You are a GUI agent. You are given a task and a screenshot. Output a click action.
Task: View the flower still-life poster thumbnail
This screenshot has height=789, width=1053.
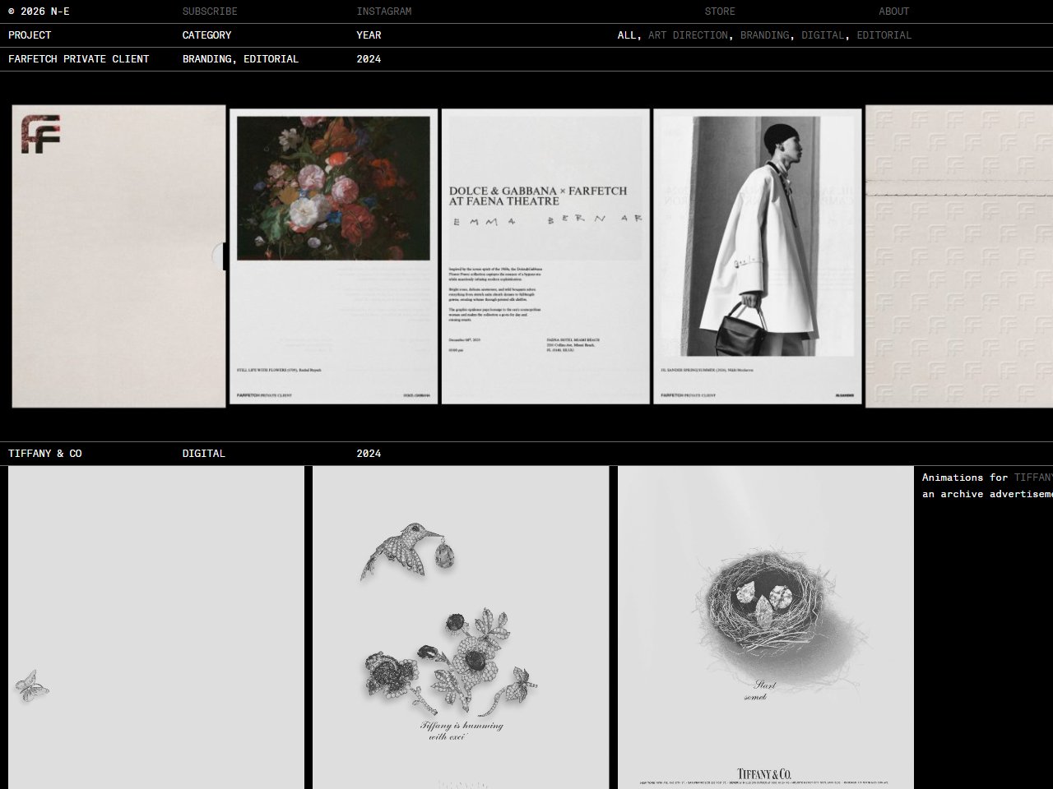[332, 256]
